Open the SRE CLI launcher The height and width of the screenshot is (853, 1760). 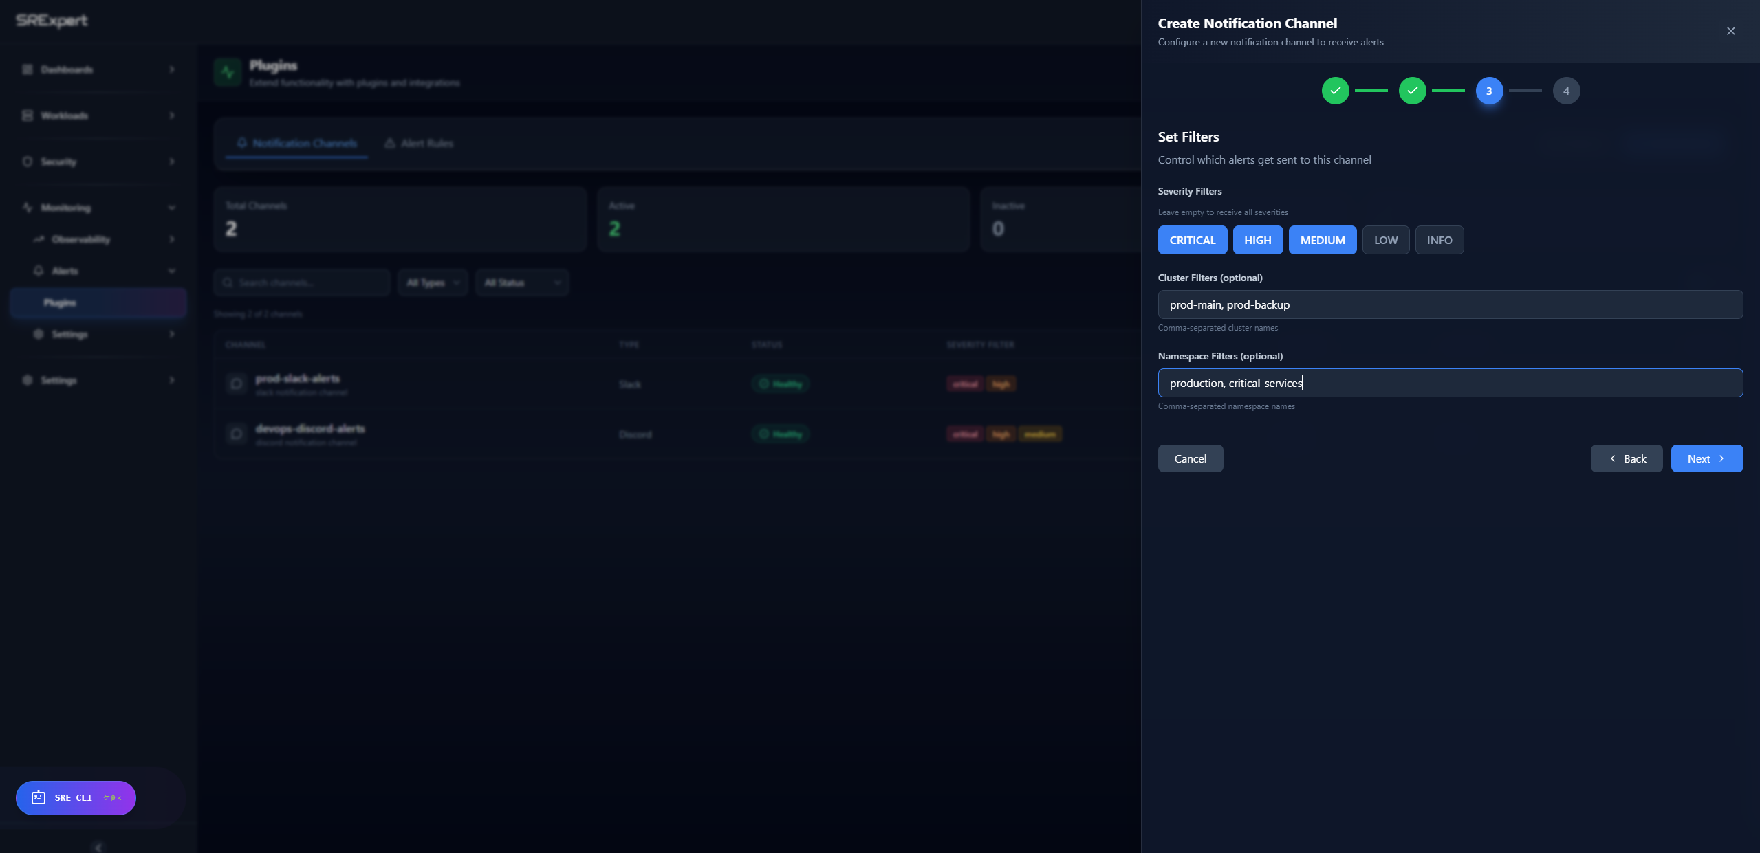click(x=74, y=797)
